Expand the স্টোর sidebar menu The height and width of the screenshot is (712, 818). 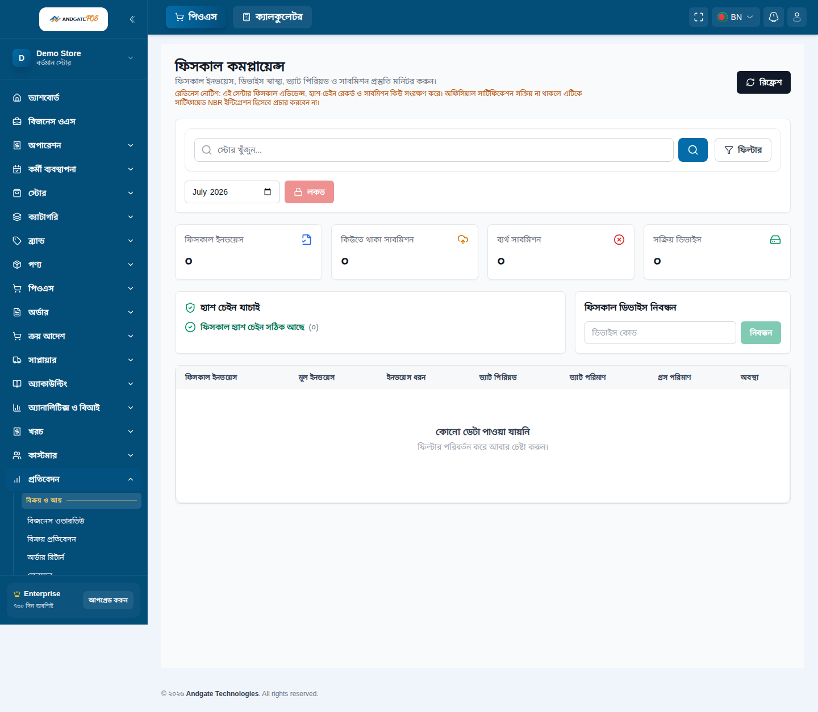pos(74,193)
